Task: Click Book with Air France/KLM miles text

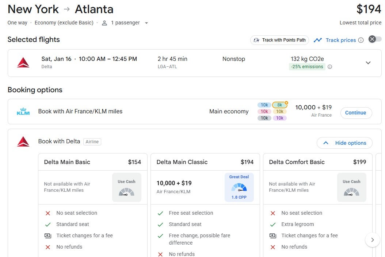Action: click(80, 112)
